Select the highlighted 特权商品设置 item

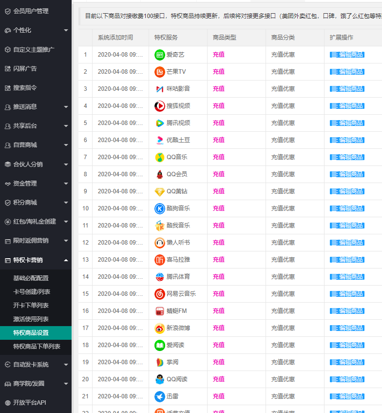click(x=36, y=333)
